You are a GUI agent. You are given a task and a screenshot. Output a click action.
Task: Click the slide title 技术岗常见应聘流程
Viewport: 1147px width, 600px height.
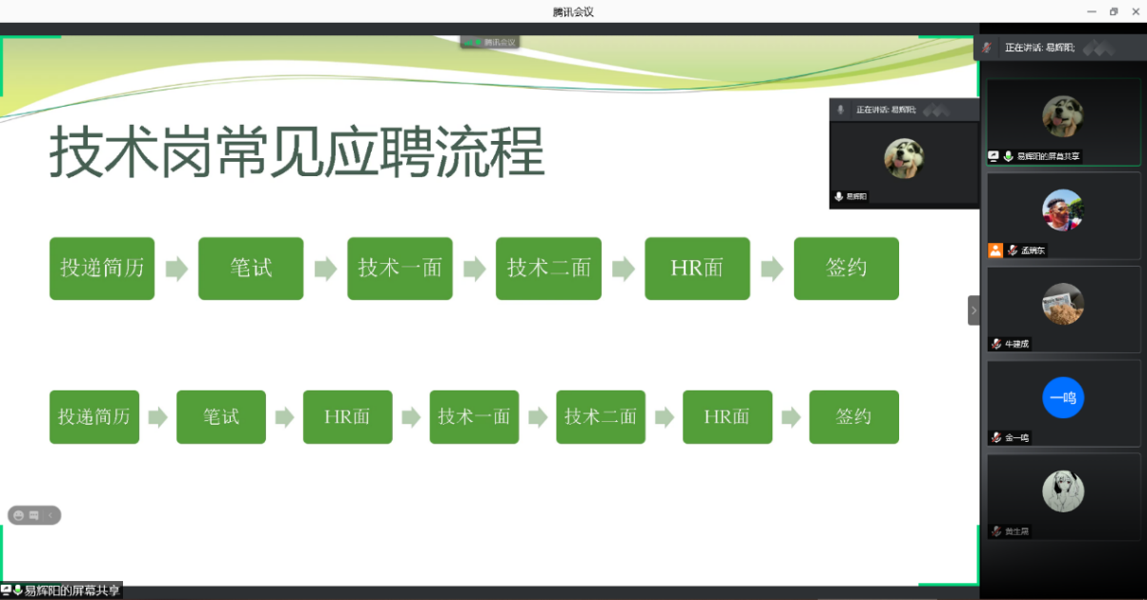[x=297, y=152]
